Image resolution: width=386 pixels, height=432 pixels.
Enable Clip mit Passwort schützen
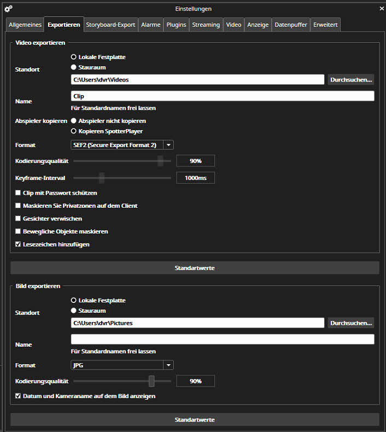pos(19,193)
